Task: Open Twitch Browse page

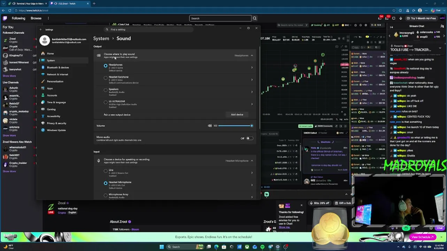Action: tap(36, 18)
